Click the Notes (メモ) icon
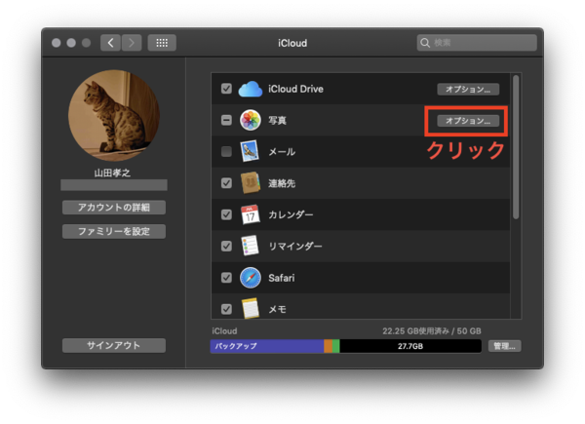Screen dimensions: 585x424 click(251, 308)
